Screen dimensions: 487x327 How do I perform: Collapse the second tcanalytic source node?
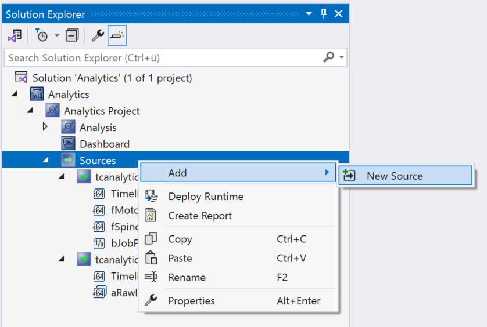pyautogui.click(x=61, y=259)
